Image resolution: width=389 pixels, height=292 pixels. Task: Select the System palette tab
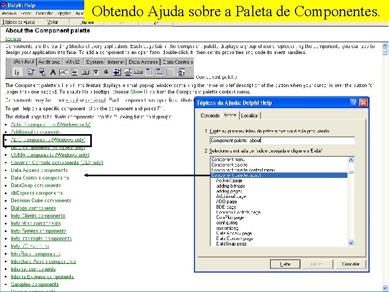pyautogui.click(x=95, y=62)
